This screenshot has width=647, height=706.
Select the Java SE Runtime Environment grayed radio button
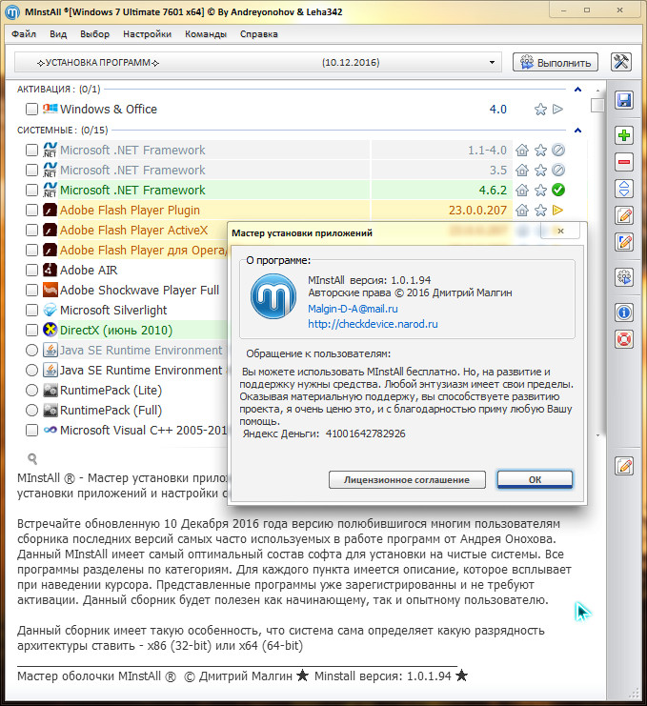pyautogui.click(x=32, y=350)
